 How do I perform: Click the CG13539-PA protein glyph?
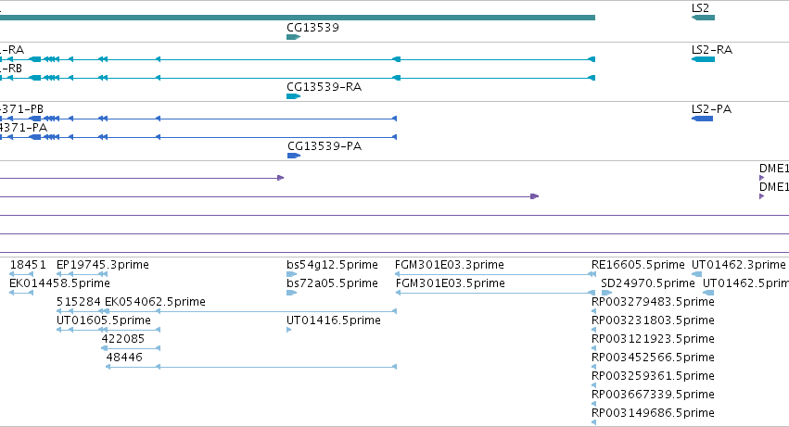coord(294,156)
